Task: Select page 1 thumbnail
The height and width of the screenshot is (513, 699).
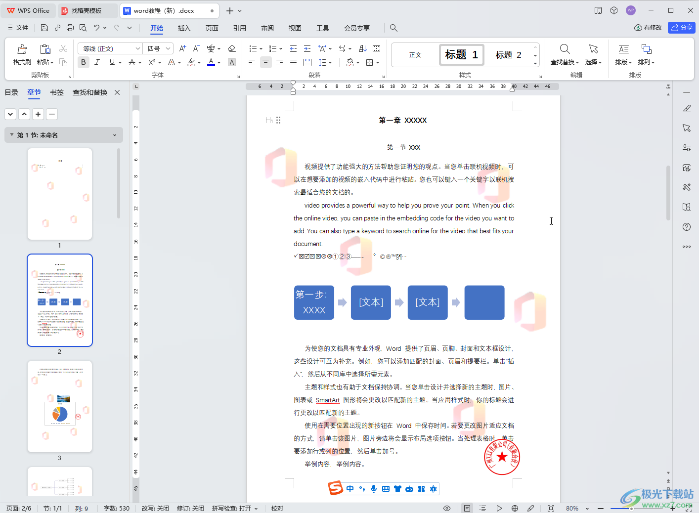Action: [60, 194]
